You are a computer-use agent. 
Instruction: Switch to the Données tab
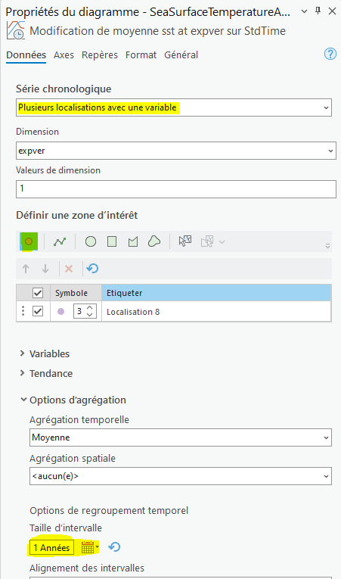click(26, 55)
